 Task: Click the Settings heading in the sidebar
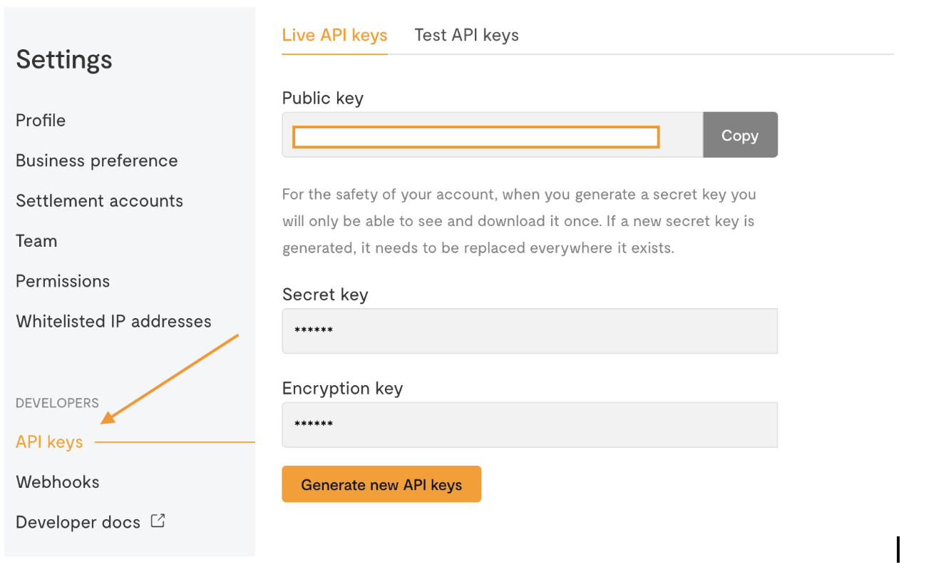[64, 59]
